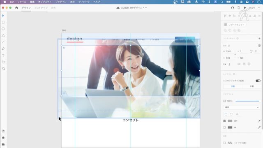Click the invite-to-document user icon
Screen dimensions: 263x148
click(x=233, y=8)
